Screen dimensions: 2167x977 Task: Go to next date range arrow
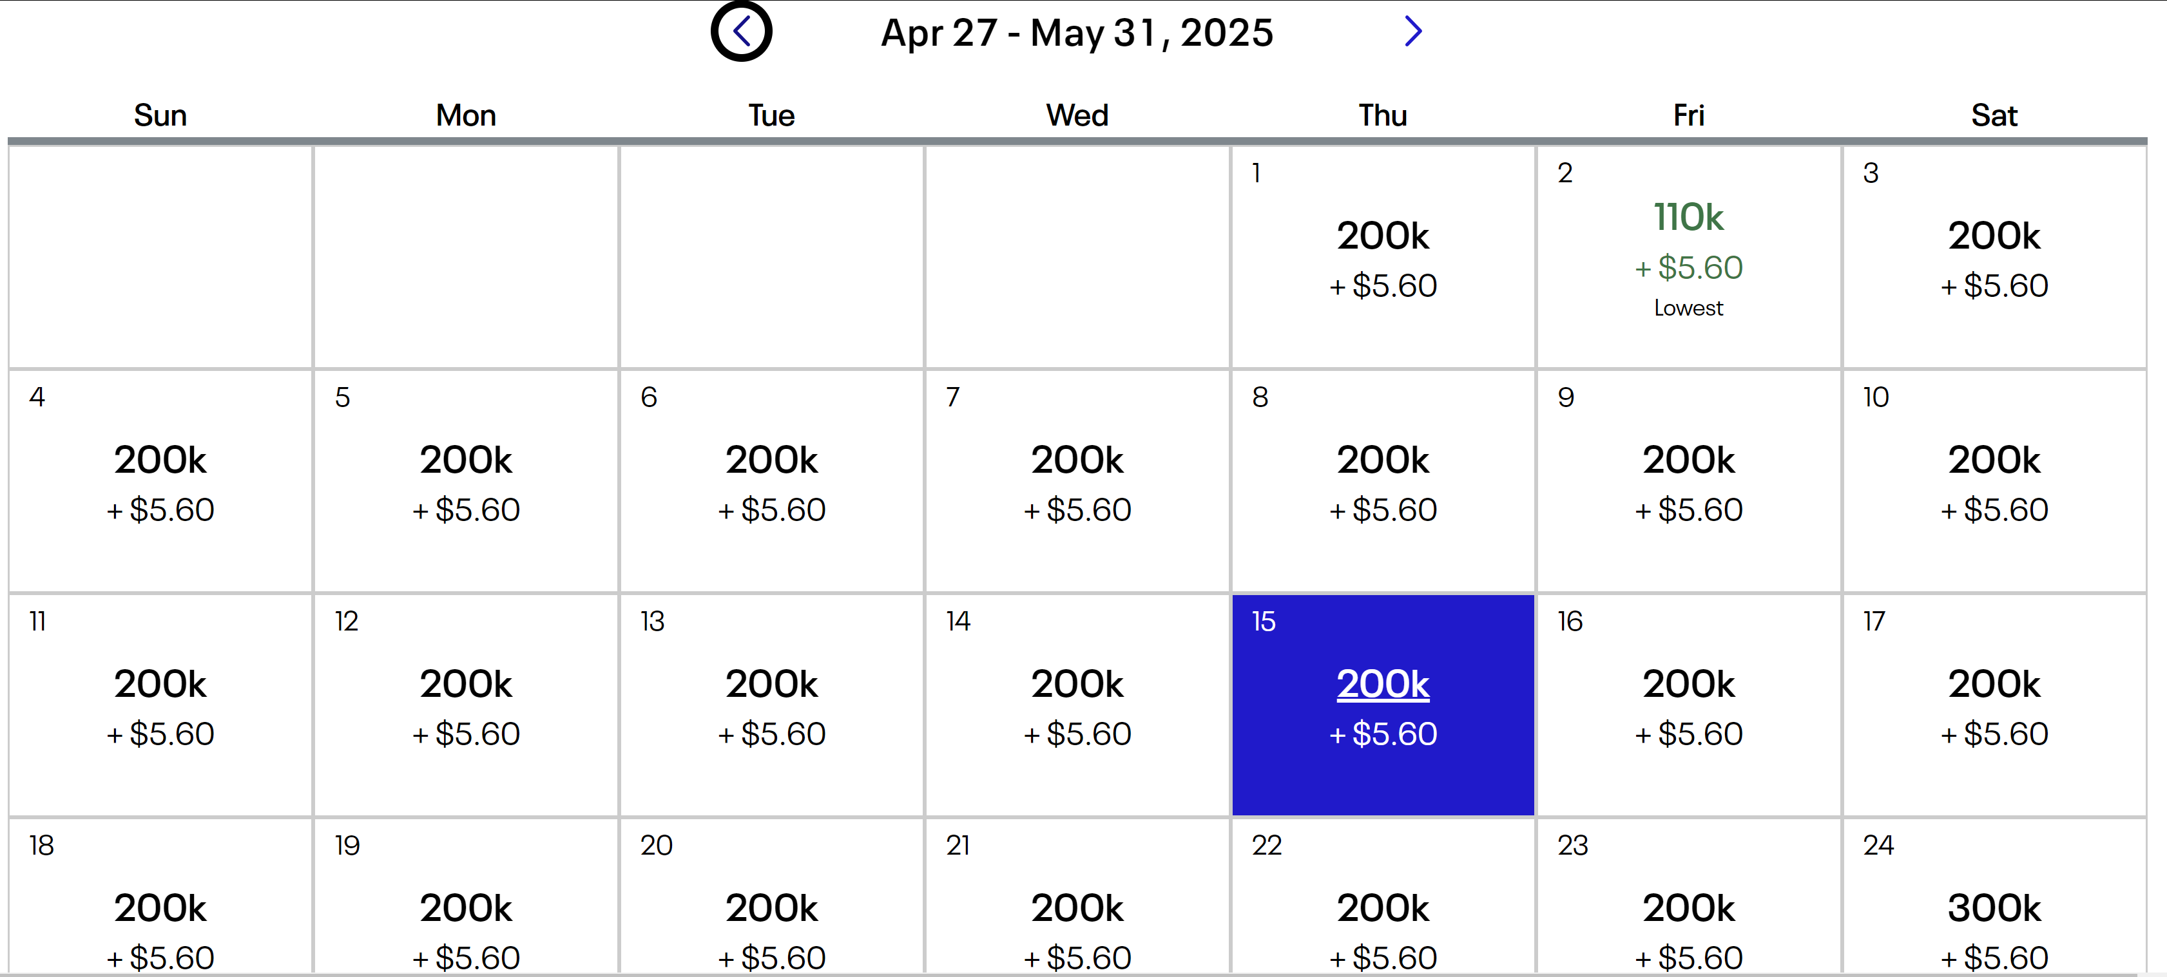click(x=1413, y=32)
